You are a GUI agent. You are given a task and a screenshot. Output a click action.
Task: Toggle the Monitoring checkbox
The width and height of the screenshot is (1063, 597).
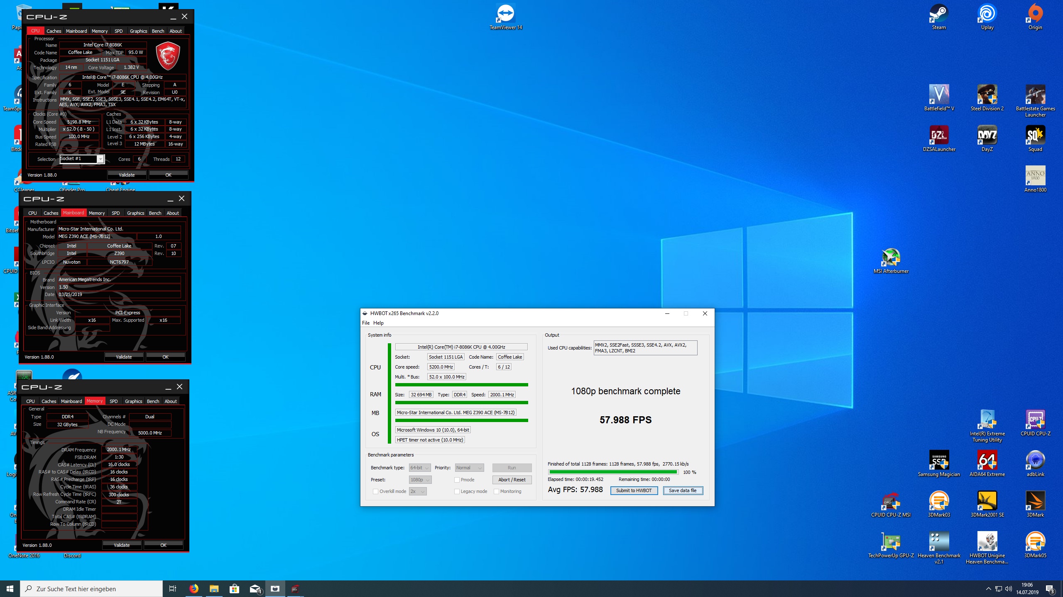pyautogui.click(x=496, y=491)
